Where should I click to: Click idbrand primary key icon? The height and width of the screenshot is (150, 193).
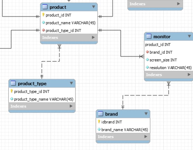[x=99, y=122]
